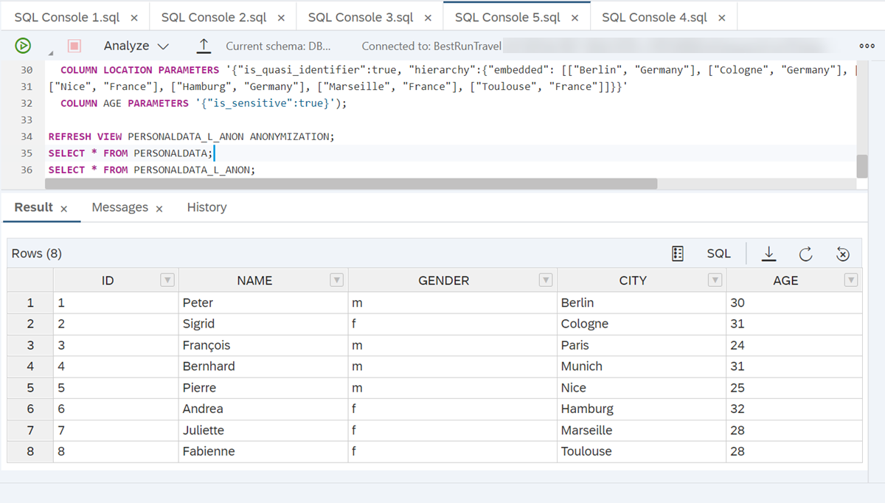Open the three-dot overflow menu in the toolbar
This screenshot has height=503, width=885.
coord(867,46)
